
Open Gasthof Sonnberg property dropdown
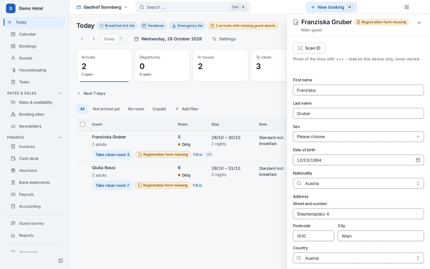click(x=102, y=7)
